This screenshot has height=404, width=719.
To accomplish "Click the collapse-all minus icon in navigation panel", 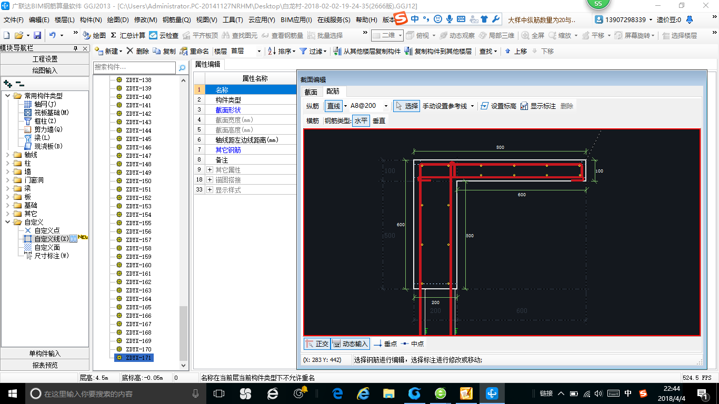I will click(x=20, y=83).
